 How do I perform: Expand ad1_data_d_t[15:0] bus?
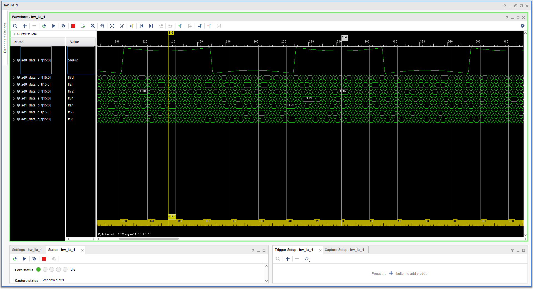tap(14, 119)
